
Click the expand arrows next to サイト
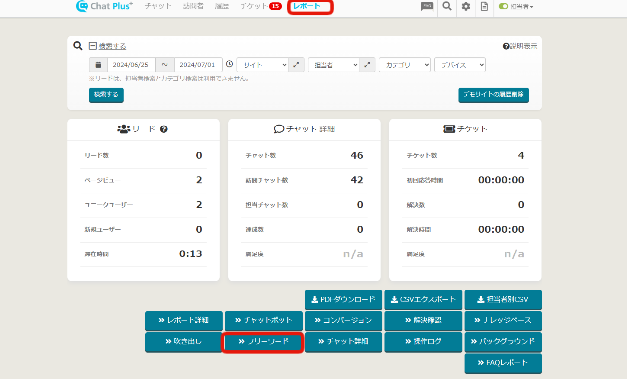[x=296, y=65]
